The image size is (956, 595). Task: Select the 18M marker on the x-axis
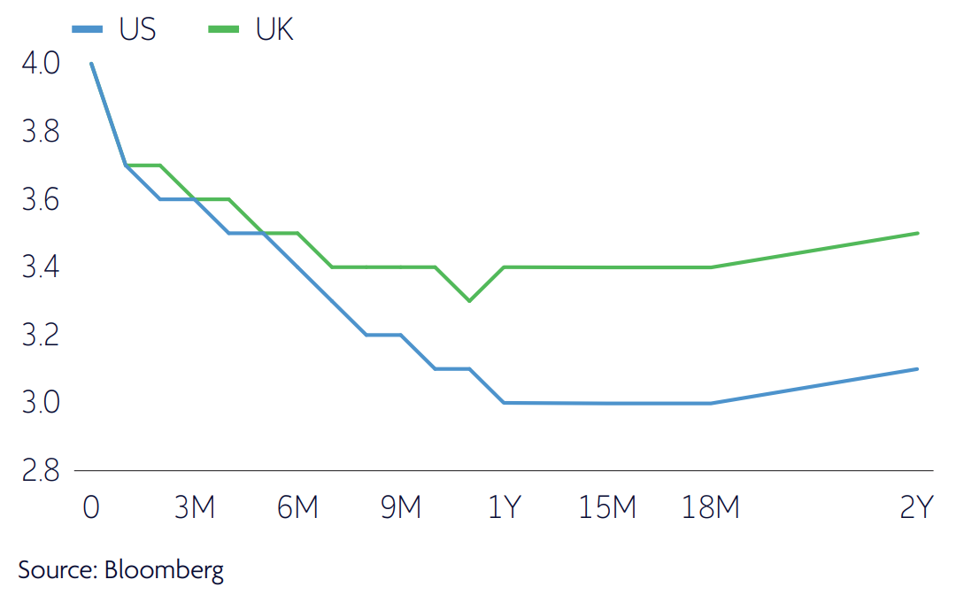point(710,507)
